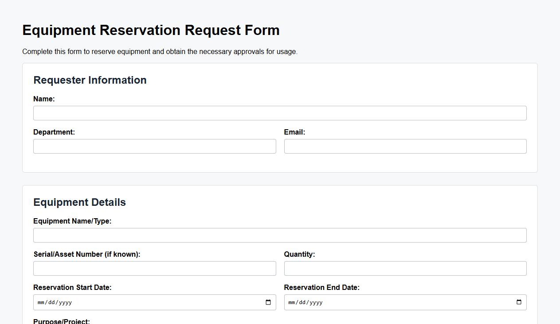The height and width of the screenshot is (324, 560).
Task: Select the Department text field
Action: [x=154, y=146]
